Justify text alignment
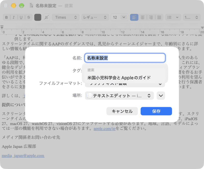This screenshot has height=169, width=204. (x=159, y=17)
